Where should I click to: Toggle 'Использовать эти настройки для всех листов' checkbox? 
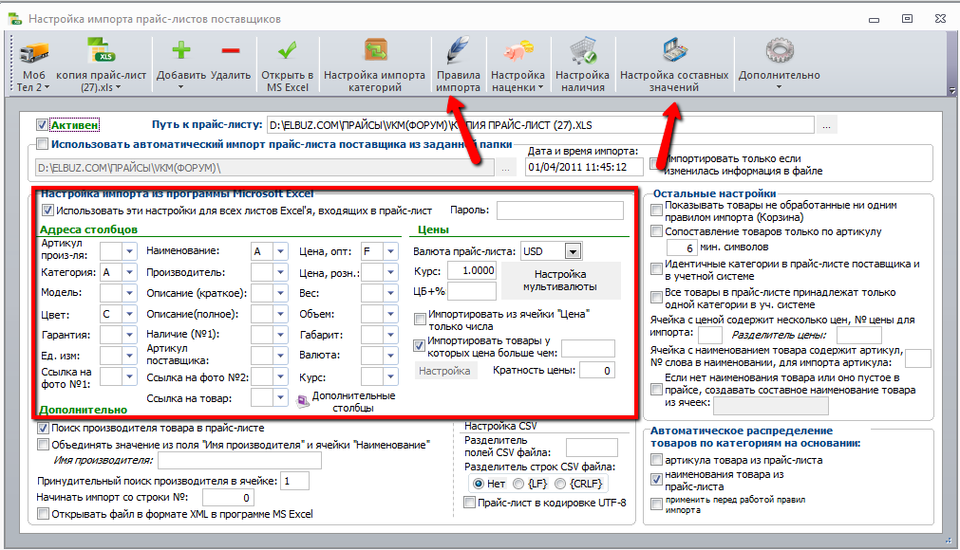tap(47, 211)
